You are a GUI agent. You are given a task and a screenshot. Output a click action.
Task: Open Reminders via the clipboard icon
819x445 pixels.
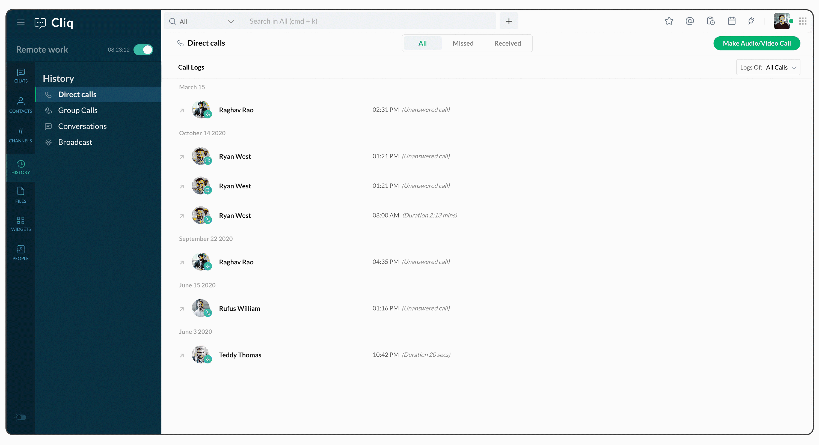pos(711,21)
